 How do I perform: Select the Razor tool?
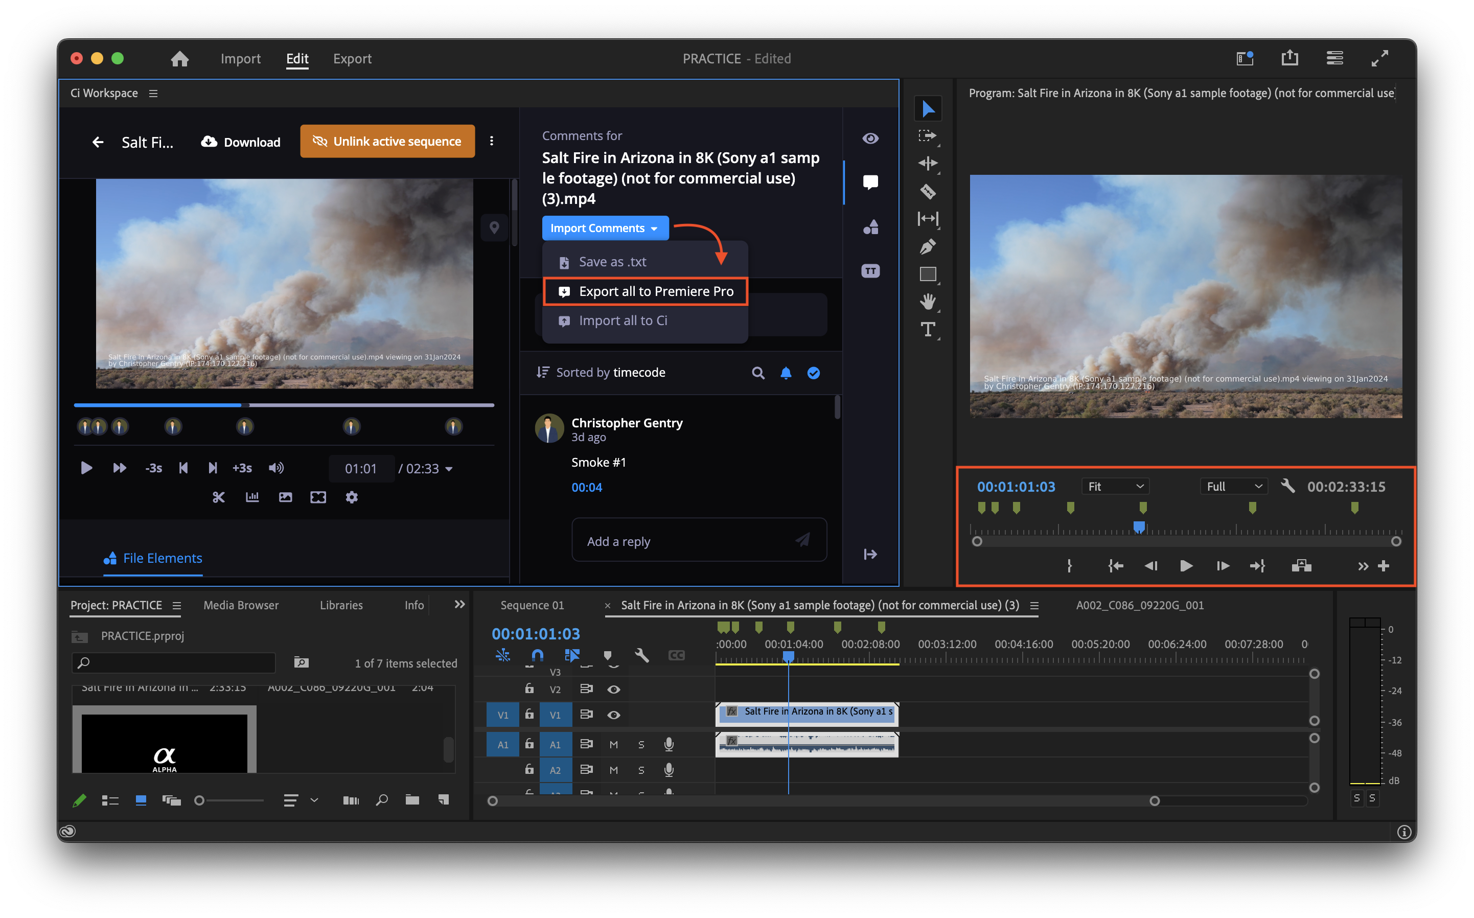[928, 191]
